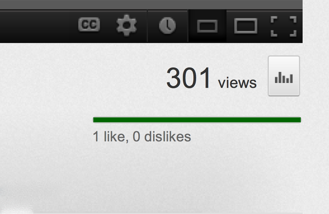Image resolution: width=329 pixels, height=214 pixels.
Task: Click the narrow rectangle player size icon
Action: 207,26
